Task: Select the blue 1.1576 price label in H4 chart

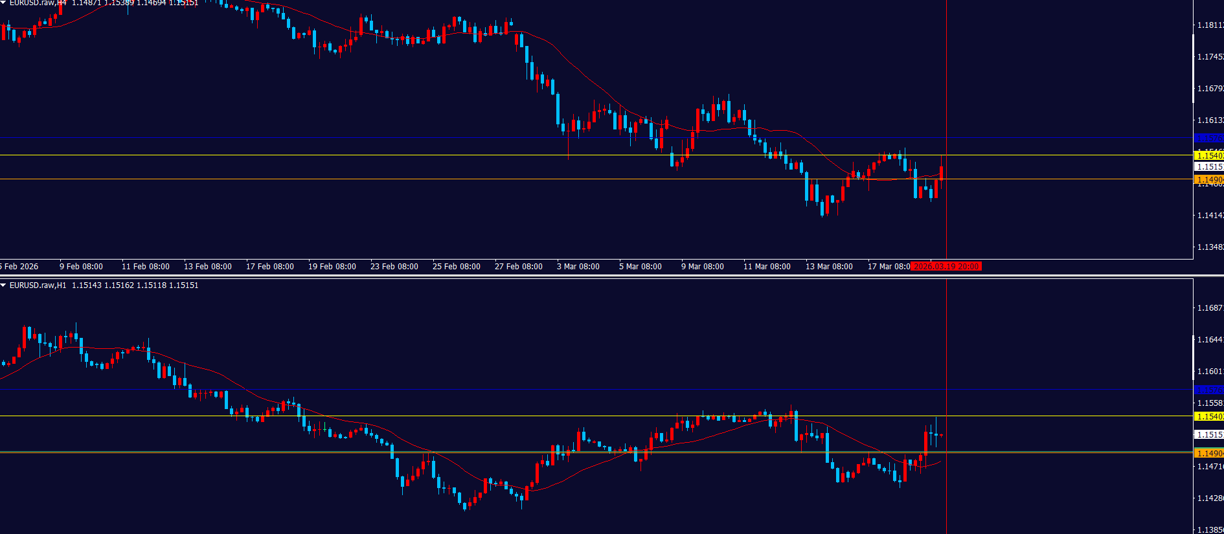Action: [1208, 138]
